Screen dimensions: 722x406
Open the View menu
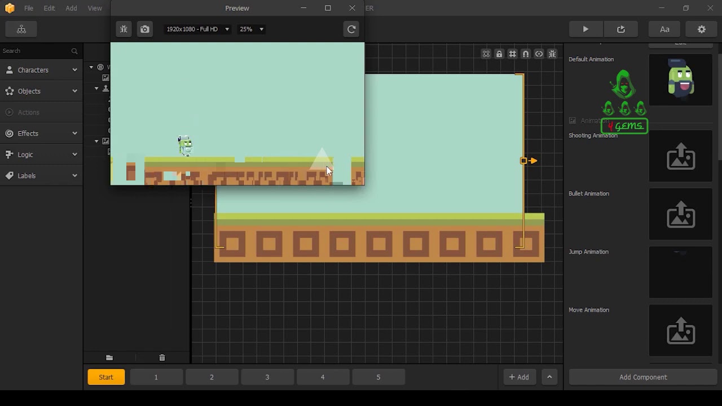coord(95,8)
